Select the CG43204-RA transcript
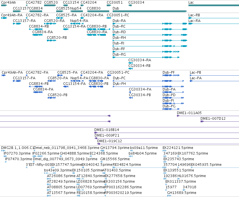This screenshot has width=239, height=197. [92, 15]
